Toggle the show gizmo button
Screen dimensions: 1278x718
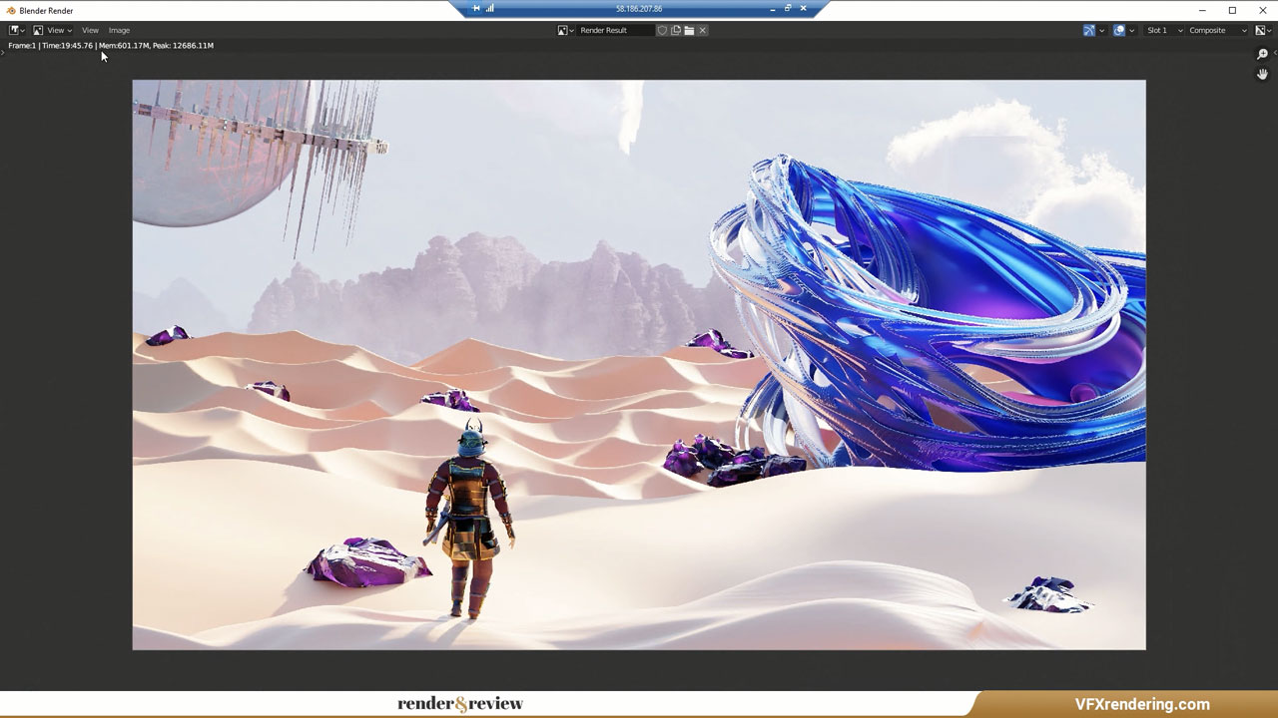(1088, 30)
